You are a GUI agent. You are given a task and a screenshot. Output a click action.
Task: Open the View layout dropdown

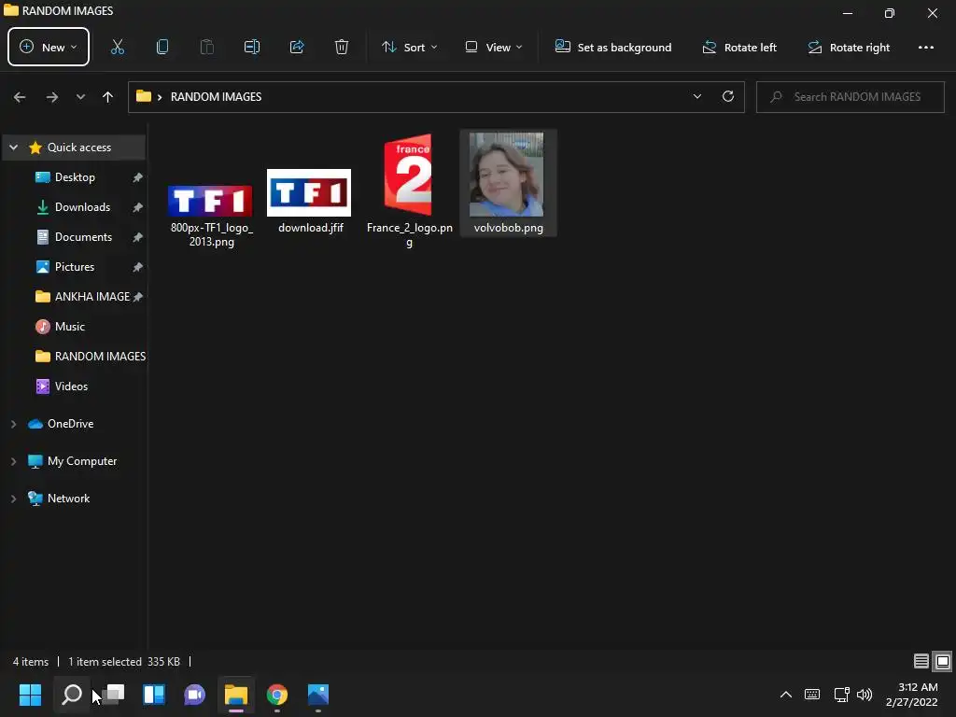point(494,47)
